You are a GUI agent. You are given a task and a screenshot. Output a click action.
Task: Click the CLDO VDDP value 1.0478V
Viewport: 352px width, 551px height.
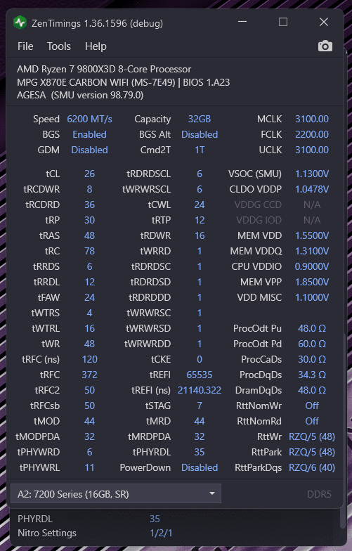[312, 190]
